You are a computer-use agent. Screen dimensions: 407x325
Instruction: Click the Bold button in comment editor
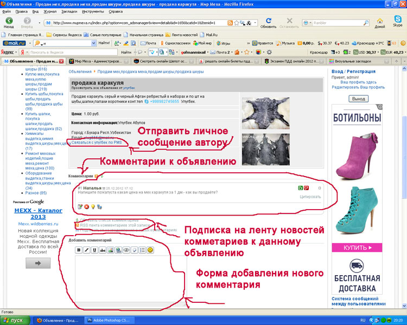[x=79, y=250]
